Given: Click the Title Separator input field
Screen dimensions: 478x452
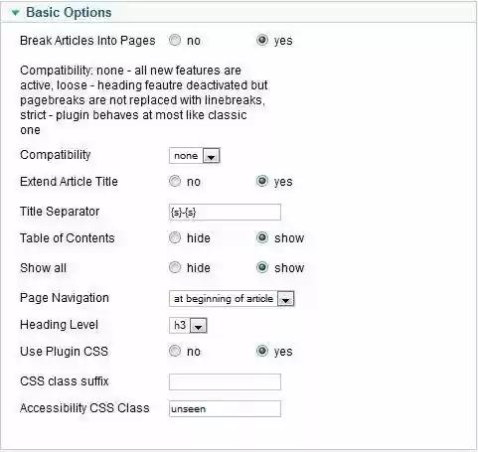Looking at the screenshot, I should [x=225, y=212].
